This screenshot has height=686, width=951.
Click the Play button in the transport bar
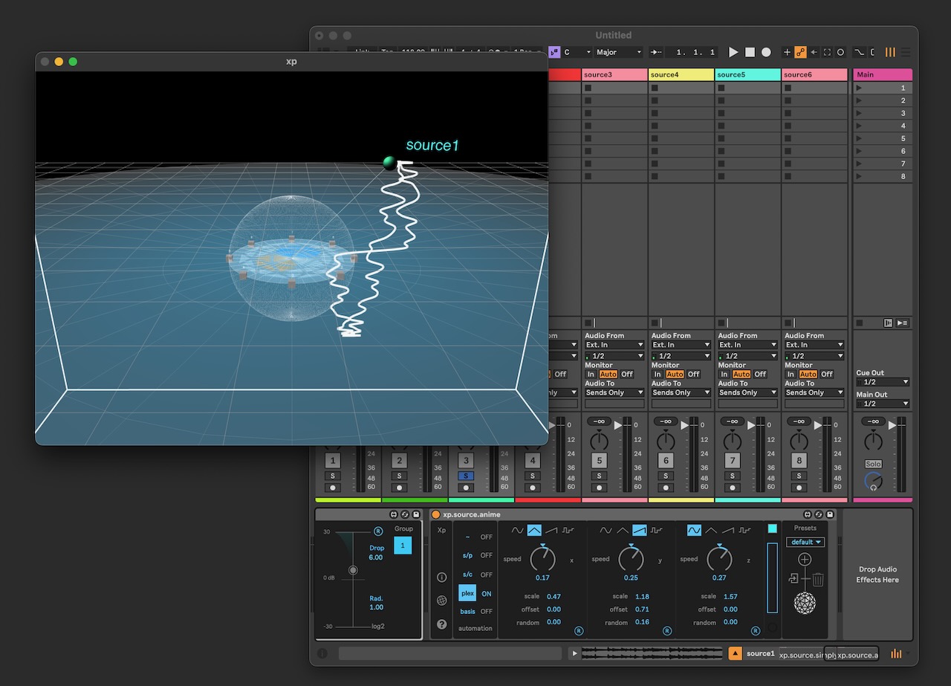click(x=733, y=52)
